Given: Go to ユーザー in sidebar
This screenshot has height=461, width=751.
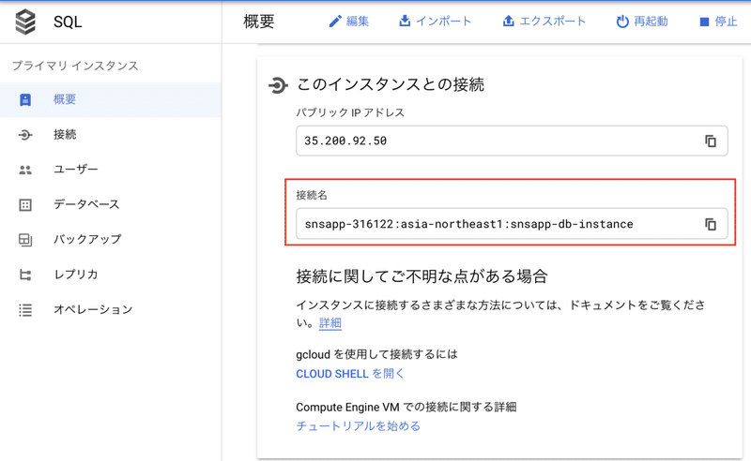Looking at the screenshot, I should point(111,170).
